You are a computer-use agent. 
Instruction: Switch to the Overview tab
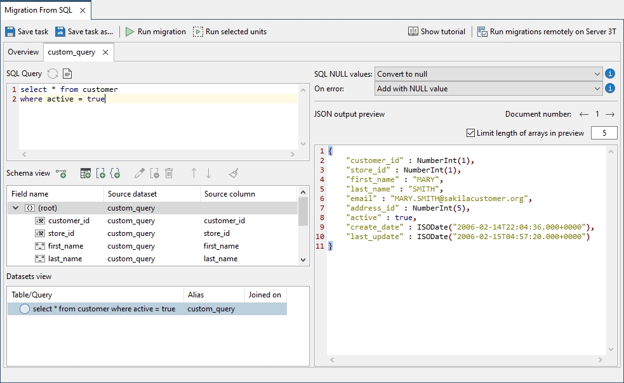coord(23,52)
